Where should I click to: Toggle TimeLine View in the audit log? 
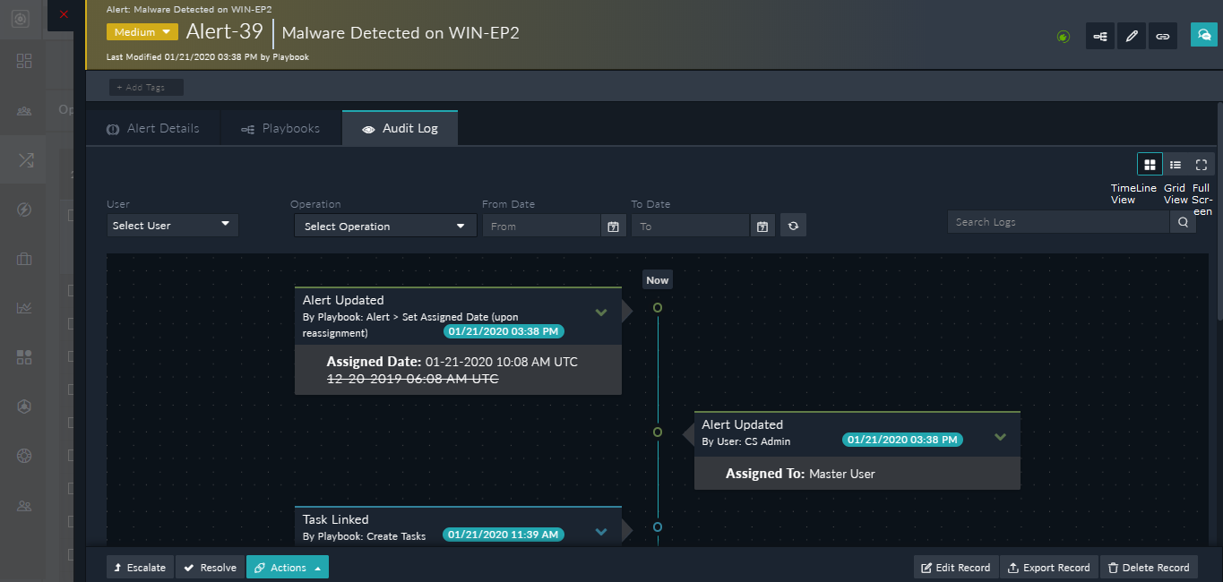coord(1150,164)
